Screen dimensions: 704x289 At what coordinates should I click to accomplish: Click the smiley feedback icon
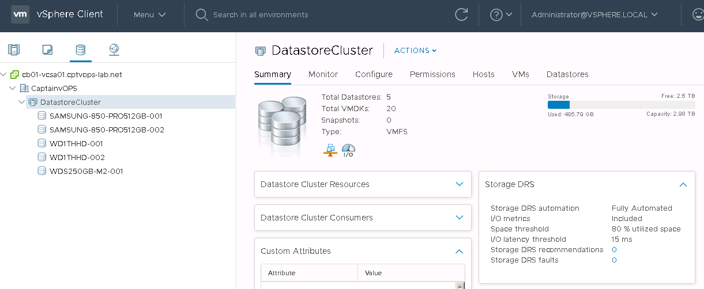click(x=697, y=15)
